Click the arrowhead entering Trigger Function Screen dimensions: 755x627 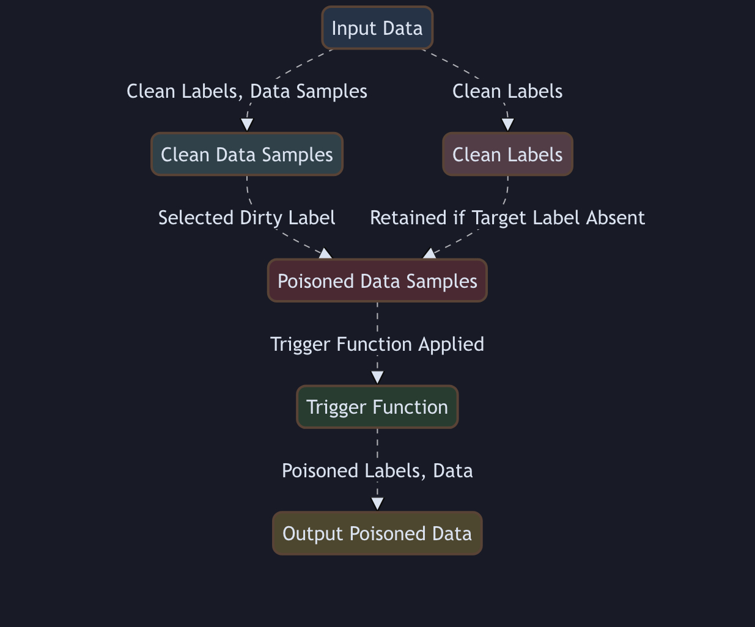(377, 378)
